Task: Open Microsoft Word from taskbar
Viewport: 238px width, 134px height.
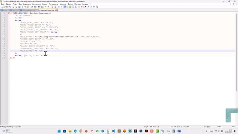Action: tap(179, 131)
